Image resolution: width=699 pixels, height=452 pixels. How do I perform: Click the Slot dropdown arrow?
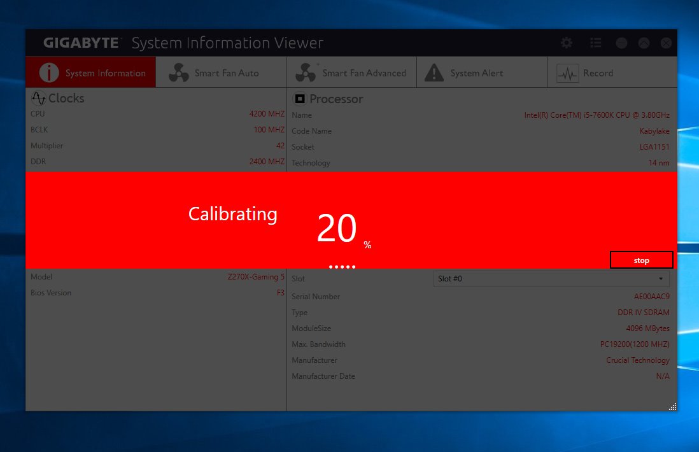tap(660, 279)
